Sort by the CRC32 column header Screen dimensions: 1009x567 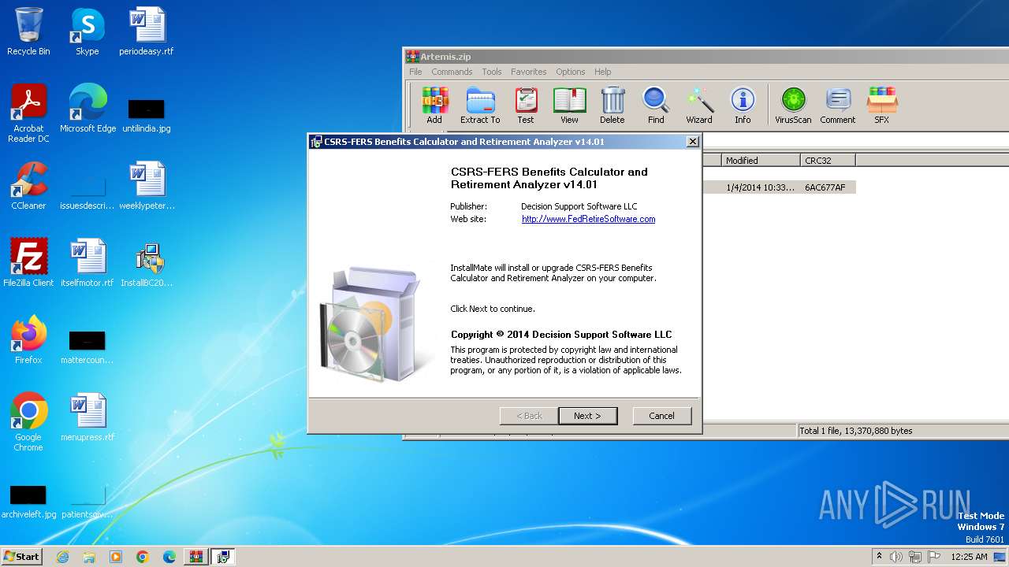point(828,160)
